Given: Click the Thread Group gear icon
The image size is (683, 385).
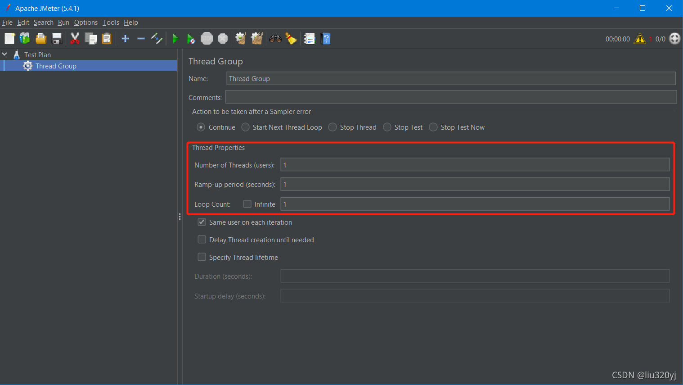Looking at the screenshot, I should 28,66.
